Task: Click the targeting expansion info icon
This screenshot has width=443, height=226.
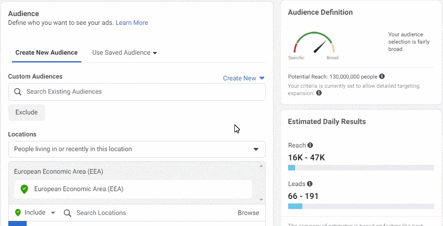Action: (319, 93)
